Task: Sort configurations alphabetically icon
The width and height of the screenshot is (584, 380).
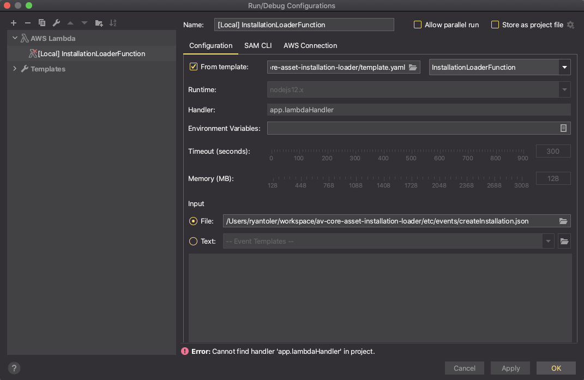Action: [113, 23]
